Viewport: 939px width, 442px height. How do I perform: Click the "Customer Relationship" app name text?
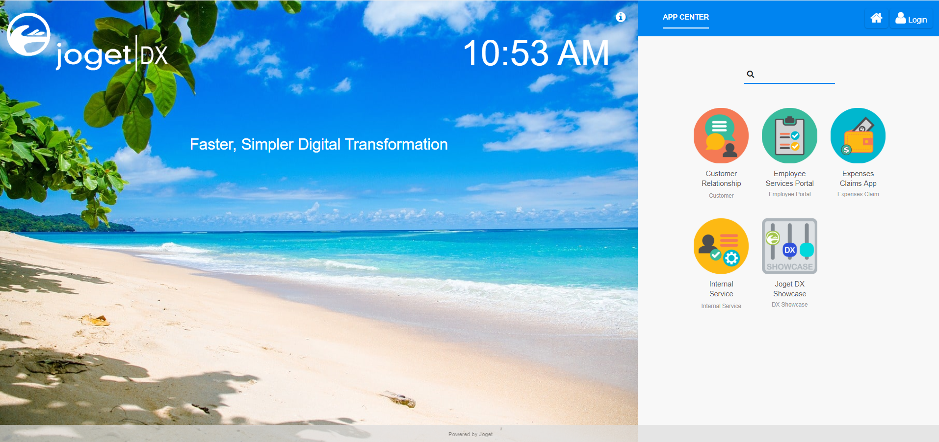coord(721,179)
